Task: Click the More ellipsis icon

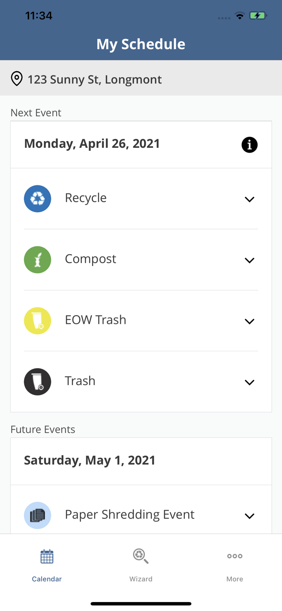Action: (235, 556)
